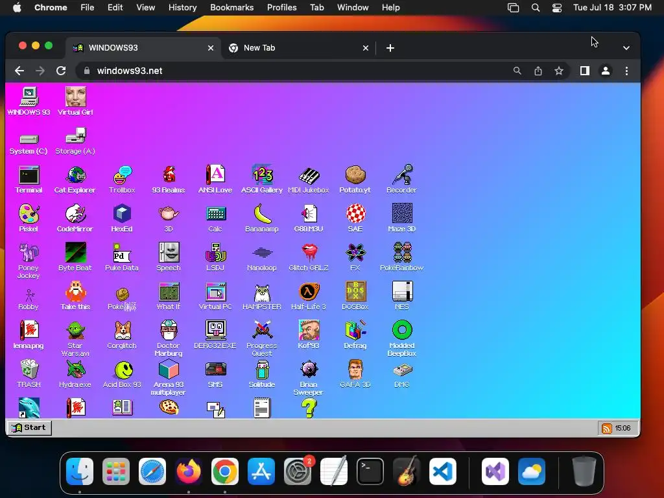Screen dimensions: 664x498
Task: Launch Brian Sweeper icon
Action: click(x=308, y=378)
